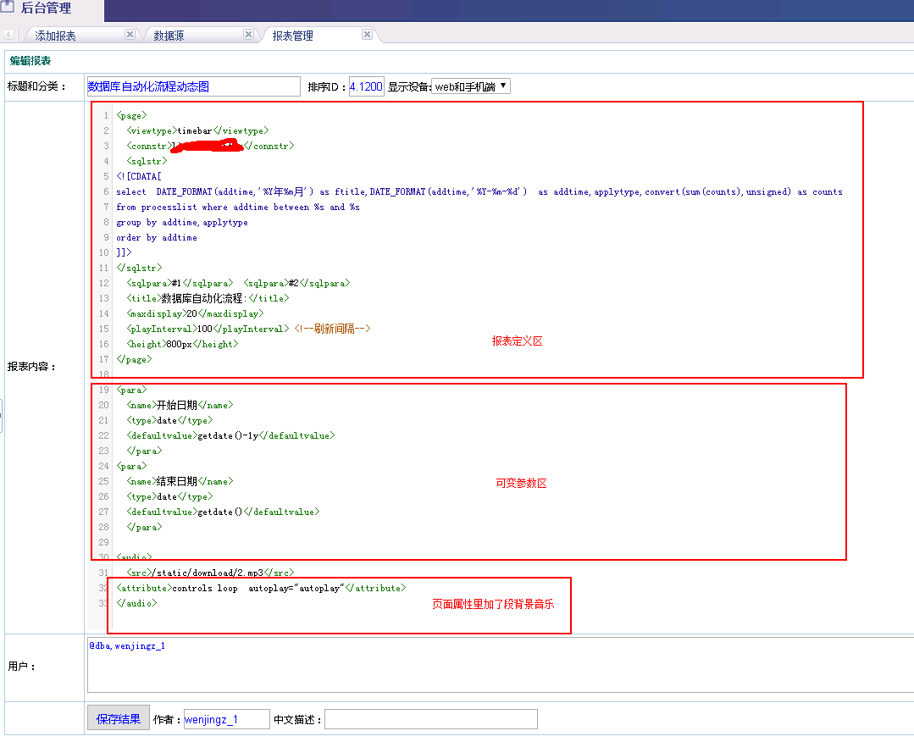Viewport: 914px width, 753px height.
Task: Close the 添加报表 tab
Action: pos(130,35)
